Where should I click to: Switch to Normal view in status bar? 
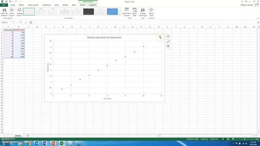pyautogui.click(x=223, y=139)
